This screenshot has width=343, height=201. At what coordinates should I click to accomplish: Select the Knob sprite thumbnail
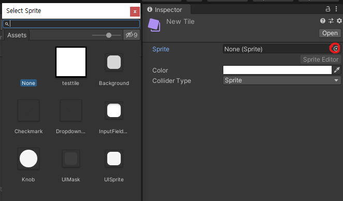click(x=28, y=159)
